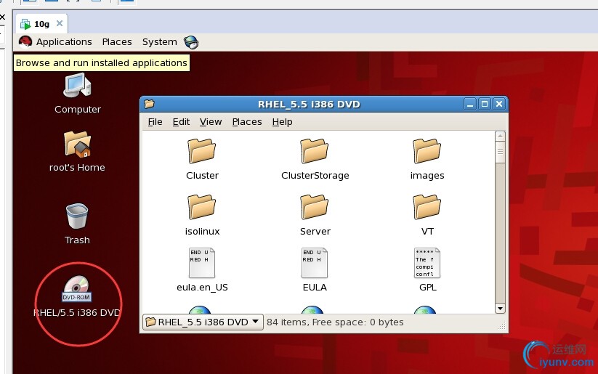Open the File menu
The image size is (598, 374).
tap(155, 122)
